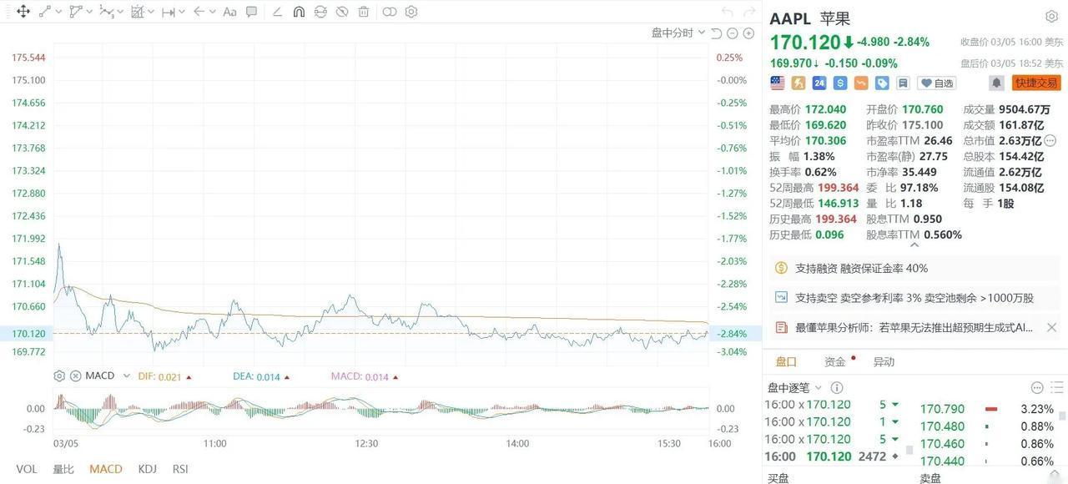
Task: Click the 24-hour trading icon
Action: pos(819,83)
